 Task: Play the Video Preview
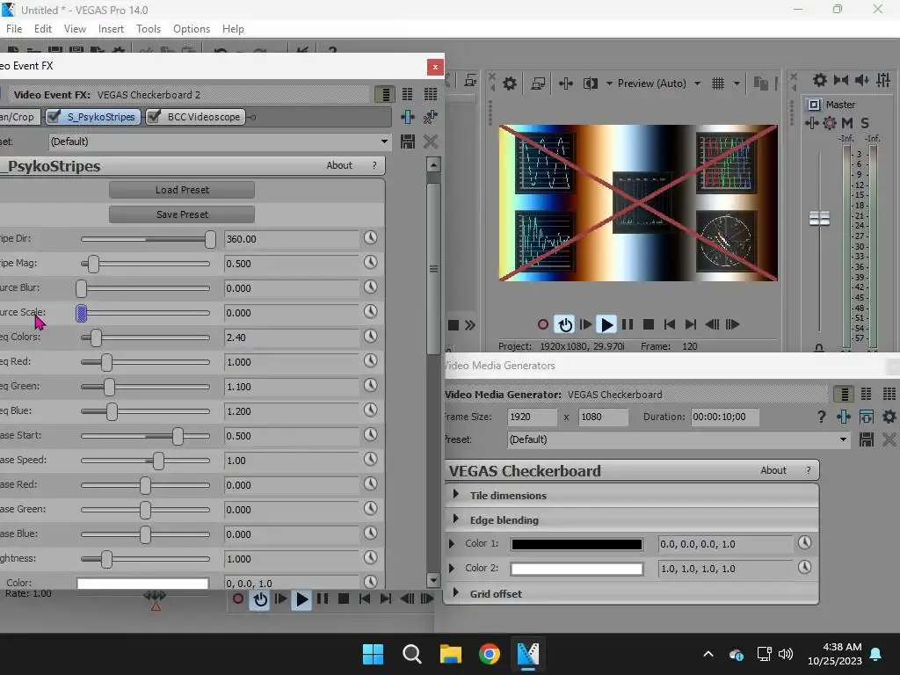606,325
